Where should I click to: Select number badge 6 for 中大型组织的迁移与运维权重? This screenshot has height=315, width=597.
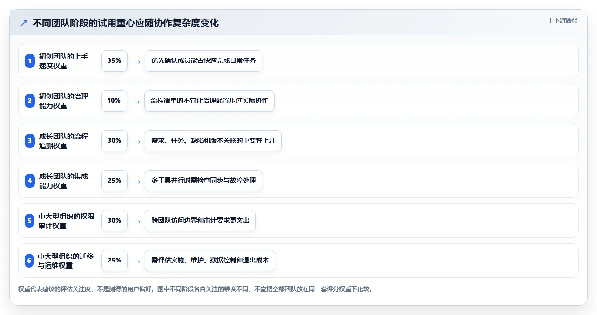tap(30, 261)
